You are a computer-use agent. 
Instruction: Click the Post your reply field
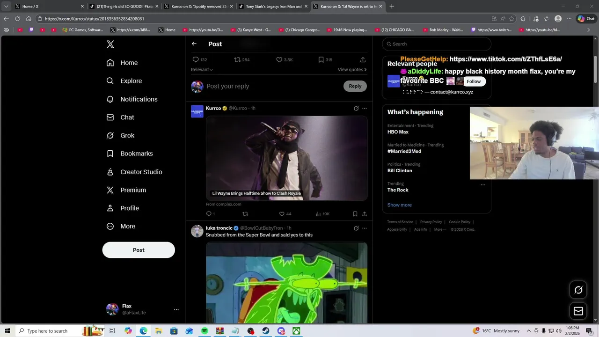[271, 86]
